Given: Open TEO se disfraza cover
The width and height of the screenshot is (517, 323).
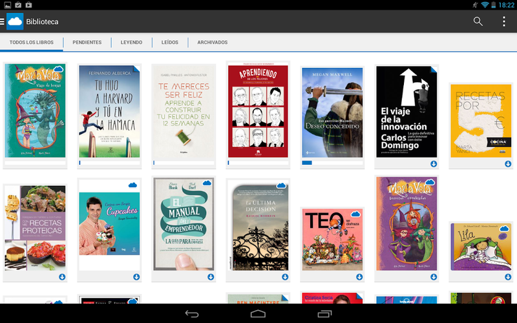Looking at the screenshot, I should coord(332,240).
